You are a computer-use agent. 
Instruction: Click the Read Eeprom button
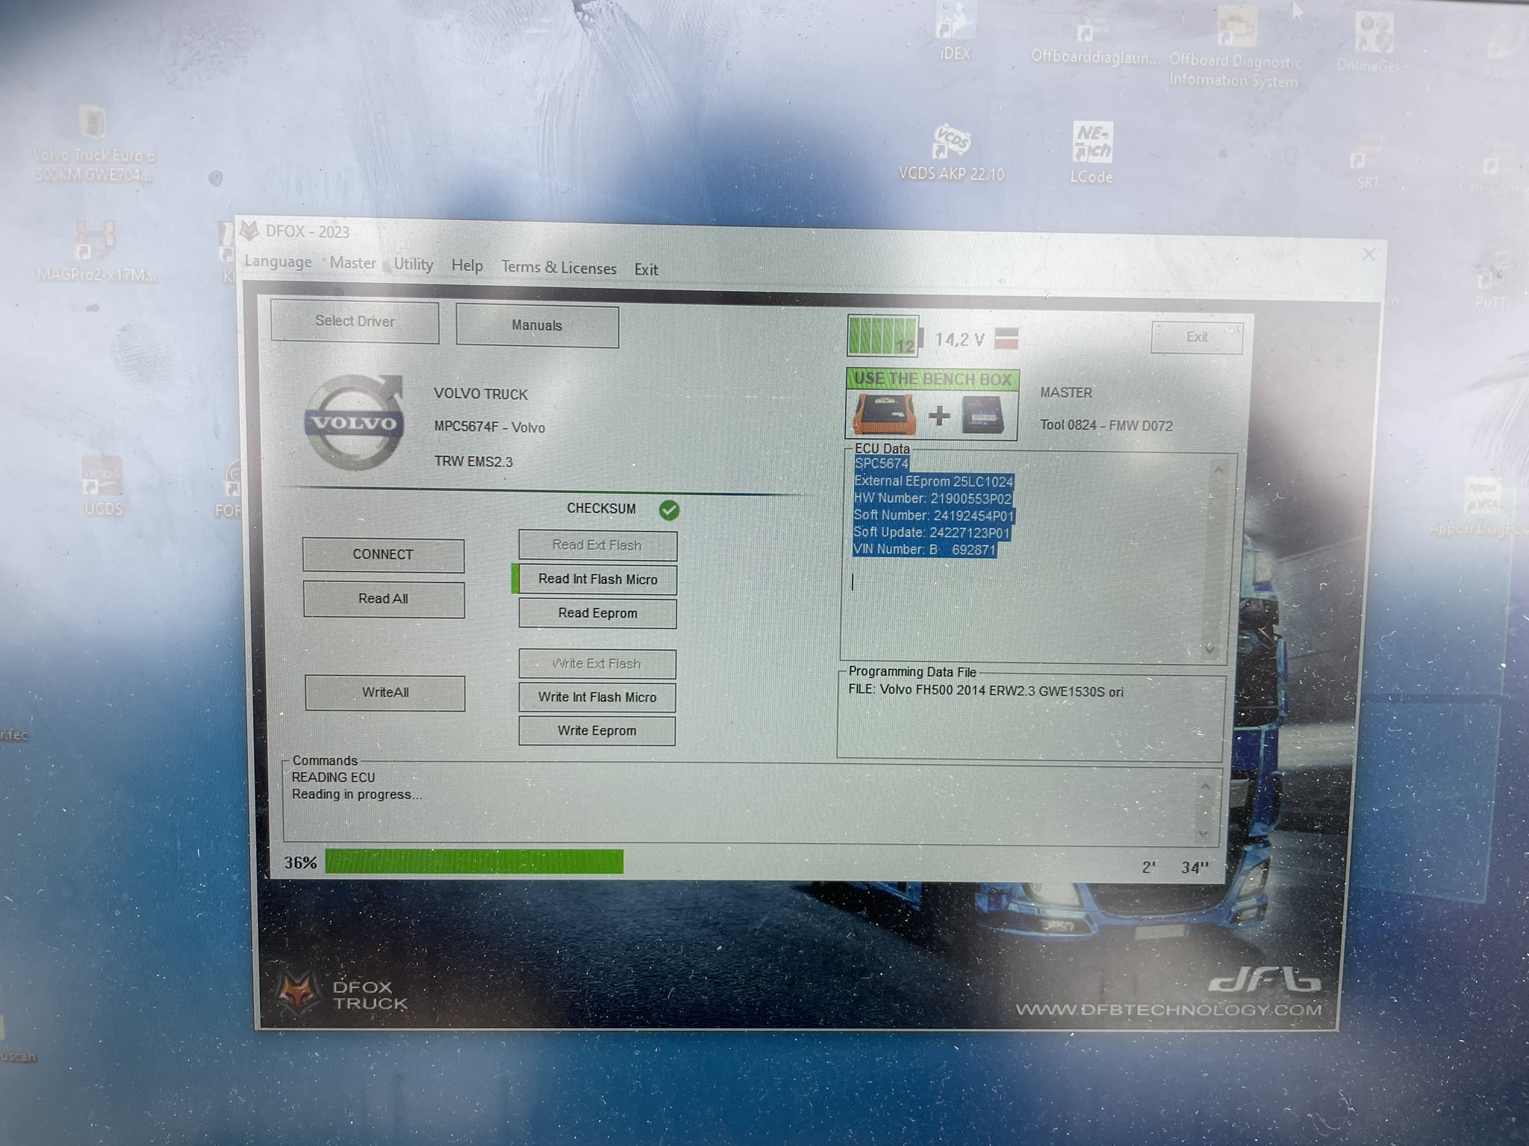[597, 613]
